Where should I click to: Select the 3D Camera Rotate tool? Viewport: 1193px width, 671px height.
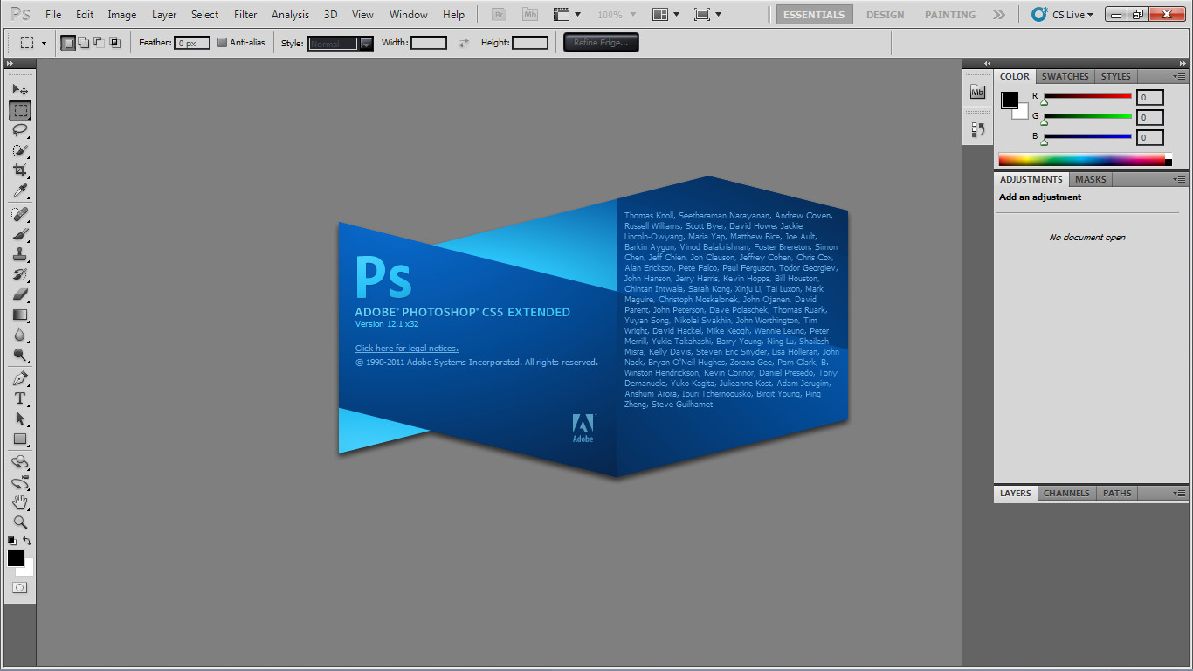coord(20,482)
